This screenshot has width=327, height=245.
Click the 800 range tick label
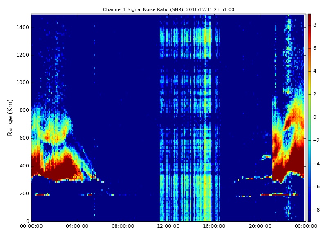[24, 110]
